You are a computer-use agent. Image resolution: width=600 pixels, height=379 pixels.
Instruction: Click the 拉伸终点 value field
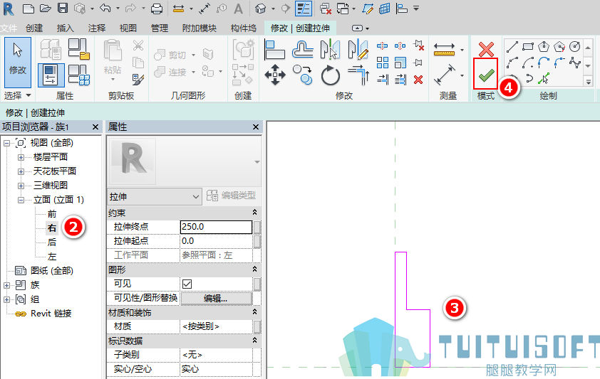216,227
